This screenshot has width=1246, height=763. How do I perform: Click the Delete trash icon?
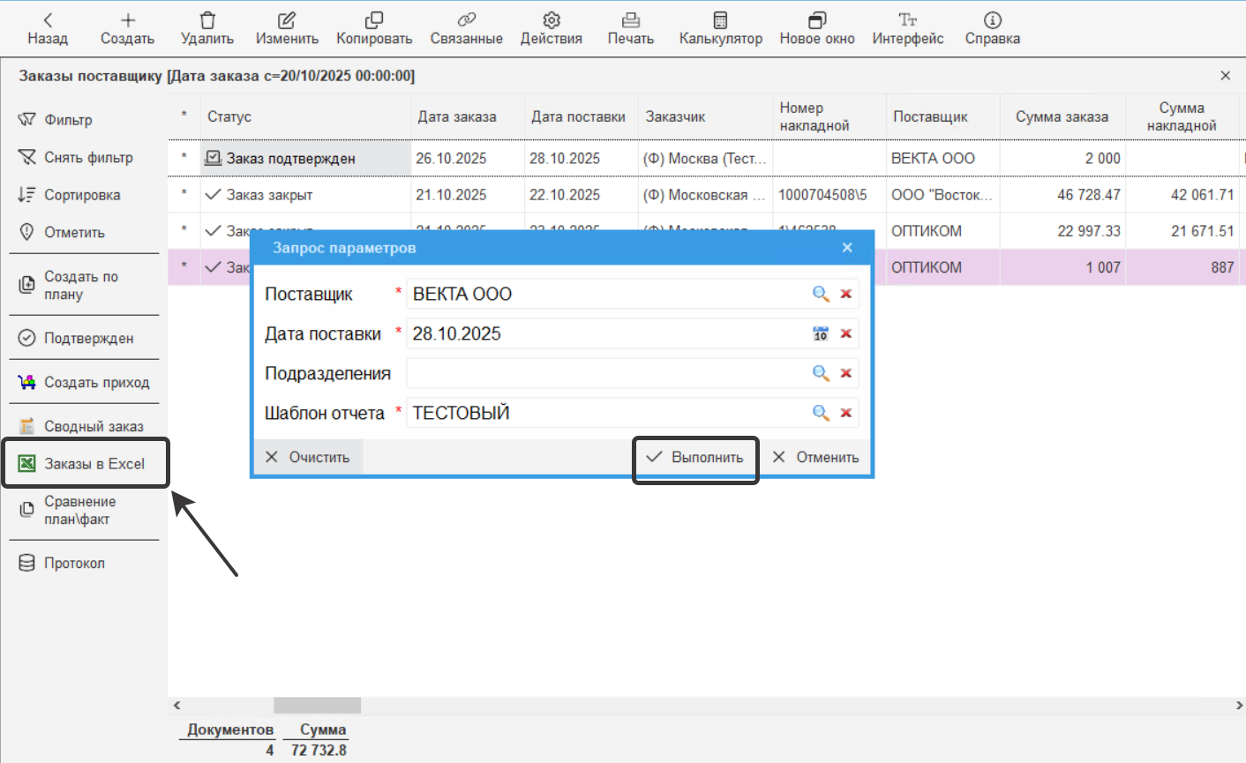(x=207, y=20)
